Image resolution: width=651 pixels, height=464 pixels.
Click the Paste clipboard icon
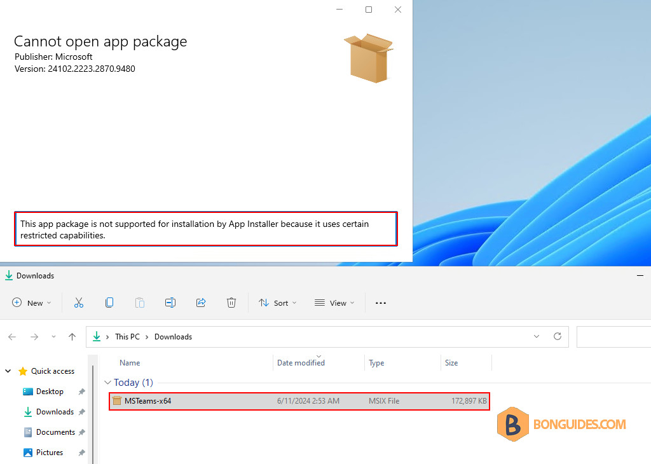[x=139, y=303]
